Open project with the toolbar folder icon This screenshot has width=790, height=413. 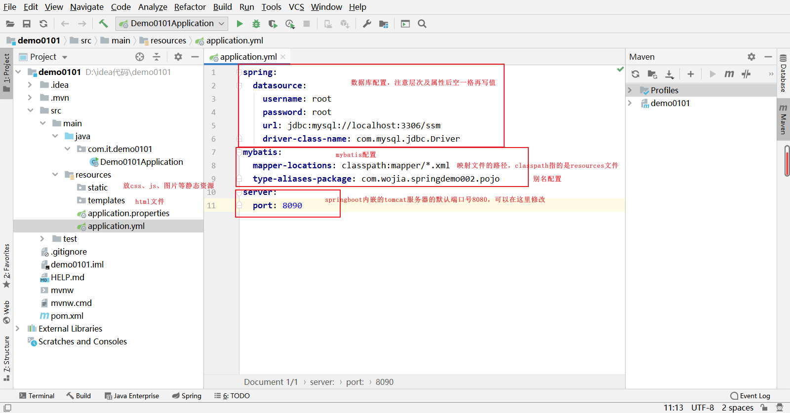click(x=10, y=24)
